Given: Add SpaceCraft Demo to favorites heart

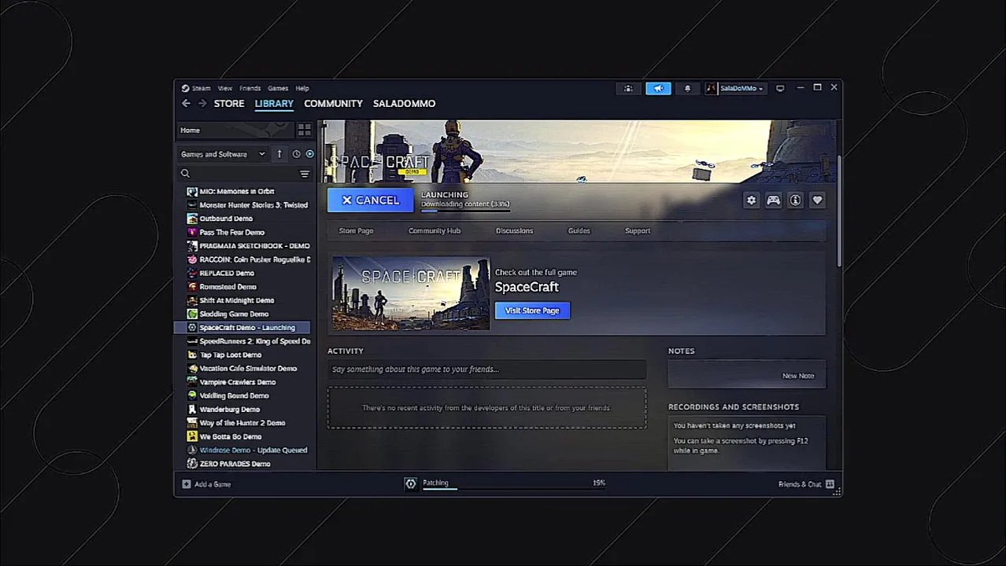Looking at the screenshot, I should coord(817,200).
